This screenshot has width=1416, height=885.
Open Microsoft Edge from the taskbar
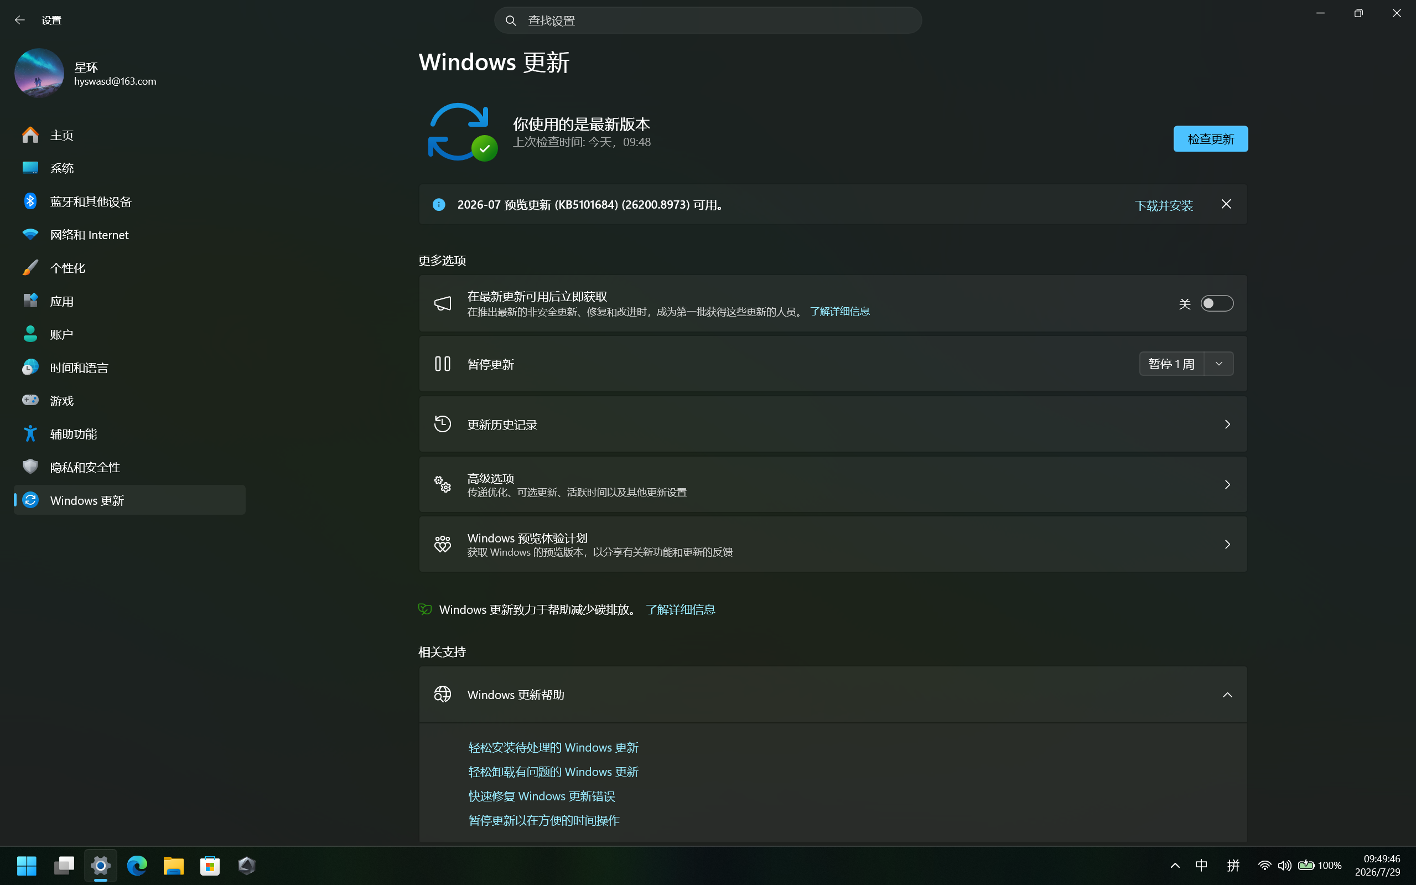137,865
